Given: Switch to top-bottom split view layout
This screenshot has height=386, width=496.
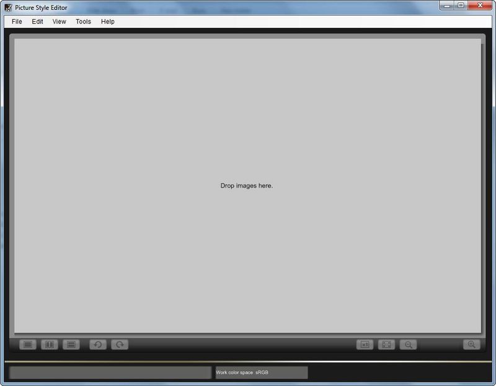Looking at the screenshot, I should [71, 344].
